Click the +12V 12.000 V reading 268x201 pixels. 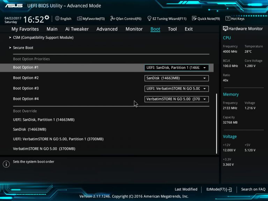pos(229,150)
